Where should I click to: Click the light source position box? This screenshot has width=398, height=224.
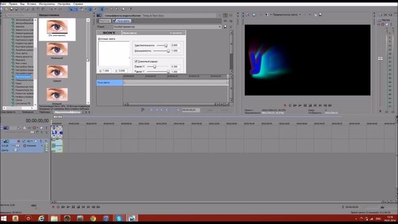tap(114, 54)
